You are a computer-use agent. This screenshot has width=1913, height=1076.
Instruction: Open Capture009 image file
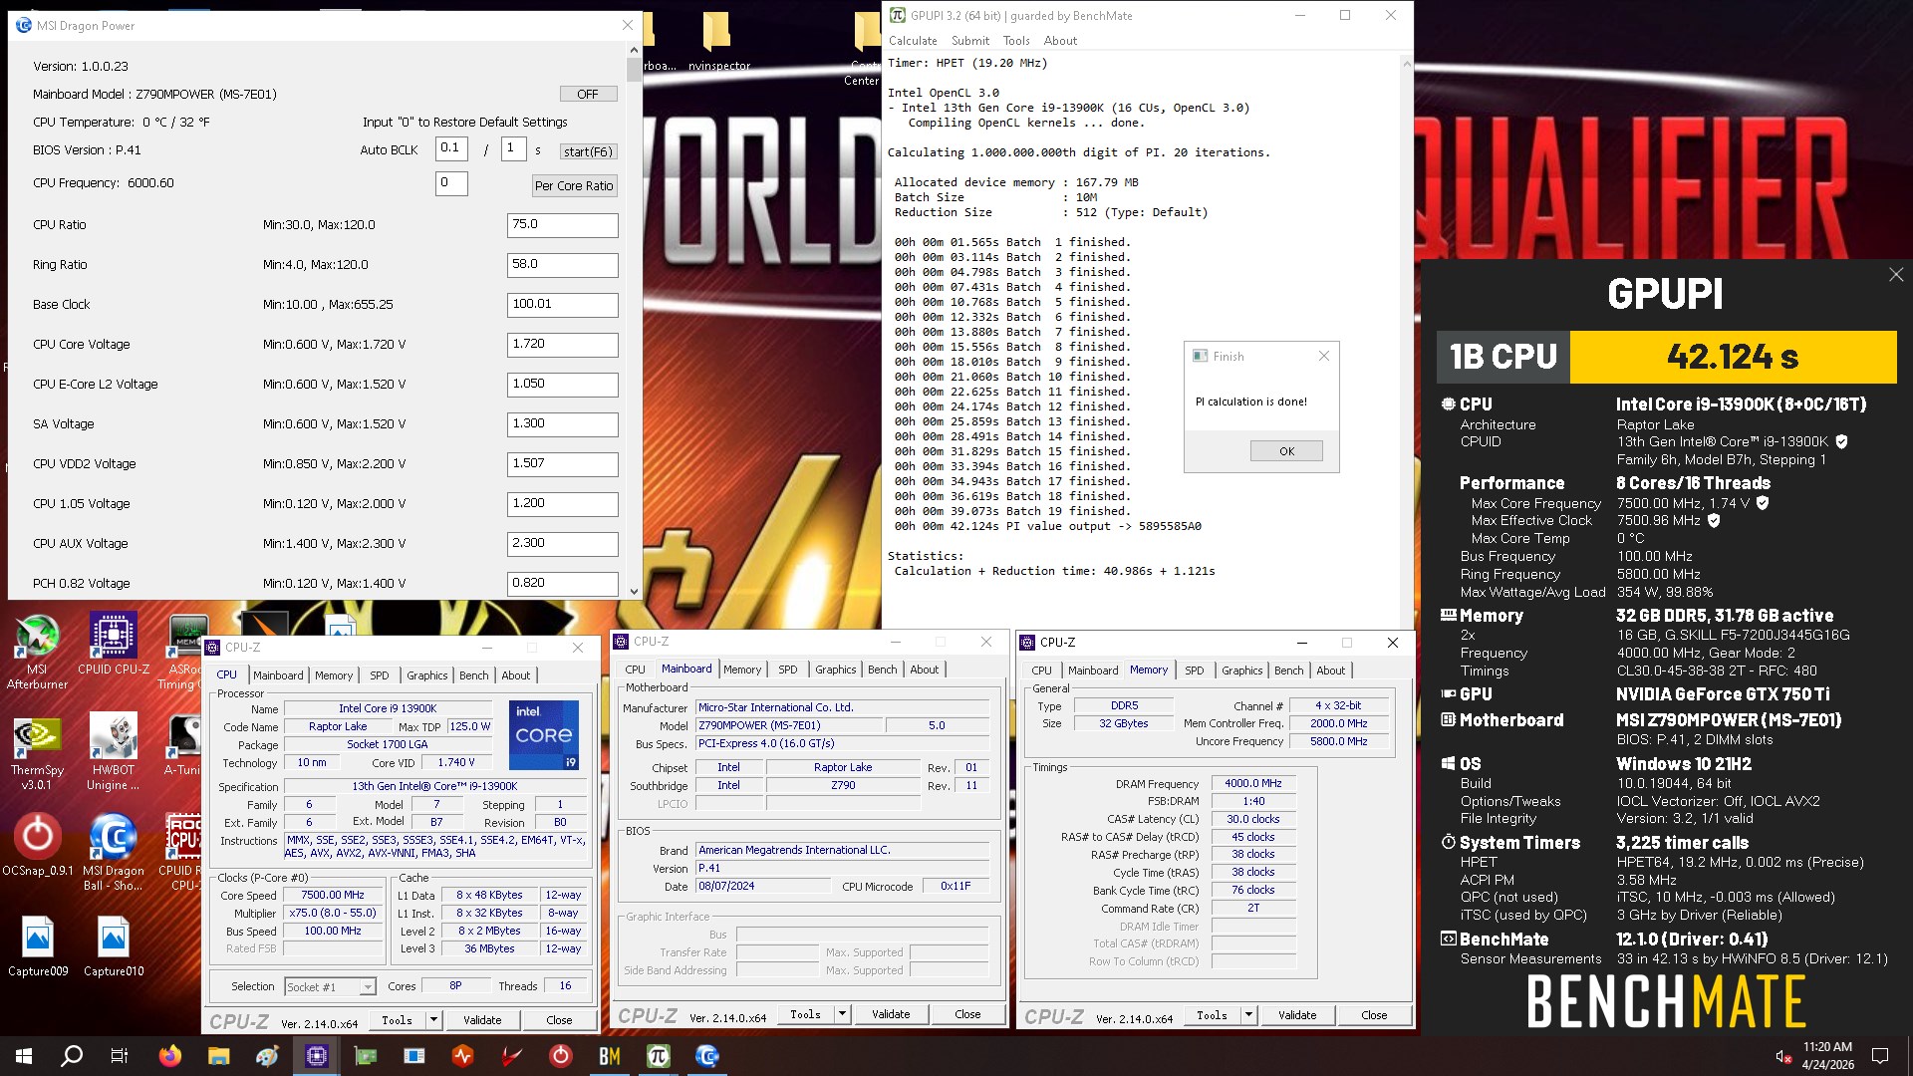(x=38, y=946)
